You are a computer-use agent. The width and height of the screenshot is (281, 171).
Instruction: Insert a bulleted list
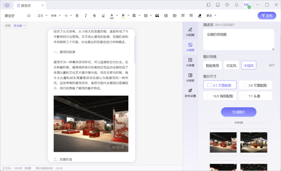191,16
